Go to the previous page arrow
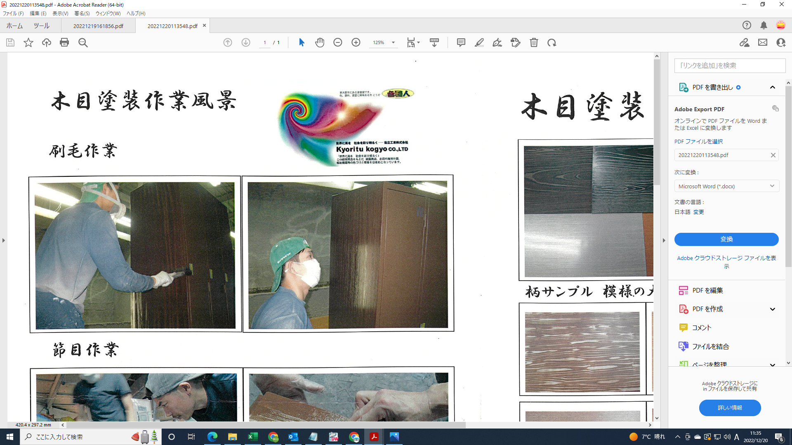The image size is (792, 445). click(x=228, y=42)
